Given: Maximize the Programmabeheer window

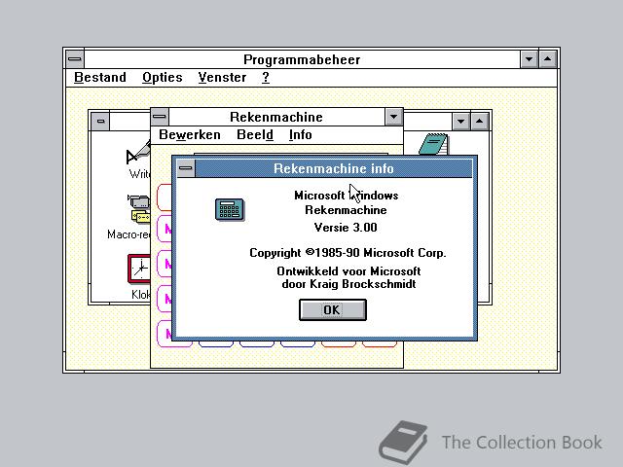Looking at the screenshot, I should [x=547, y=59].
